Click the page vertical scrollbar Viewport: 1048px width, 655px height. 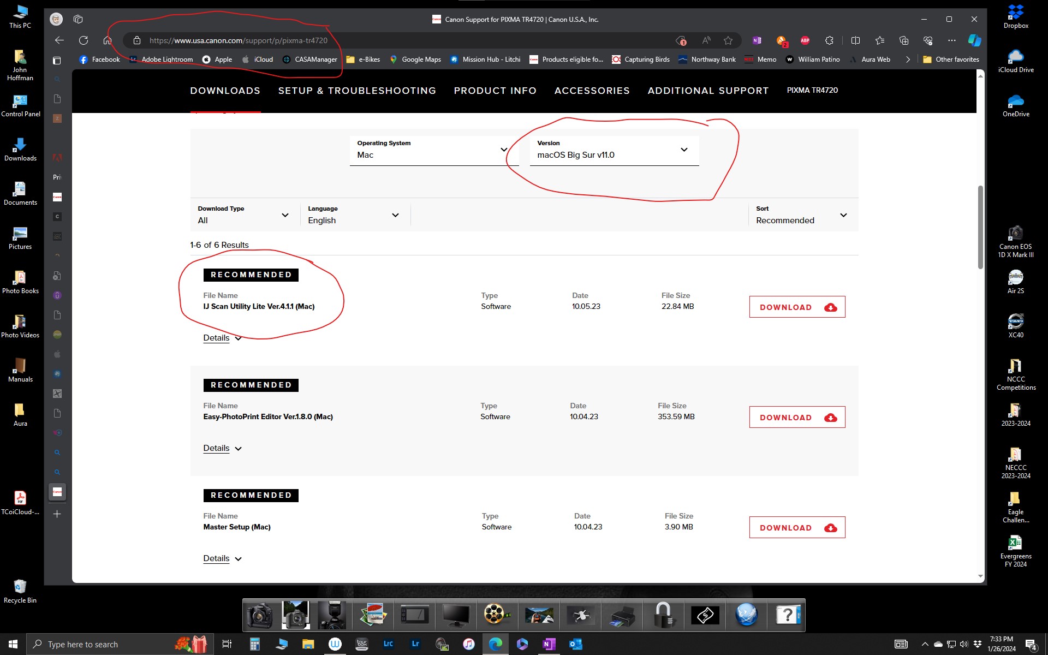(980, 227)
